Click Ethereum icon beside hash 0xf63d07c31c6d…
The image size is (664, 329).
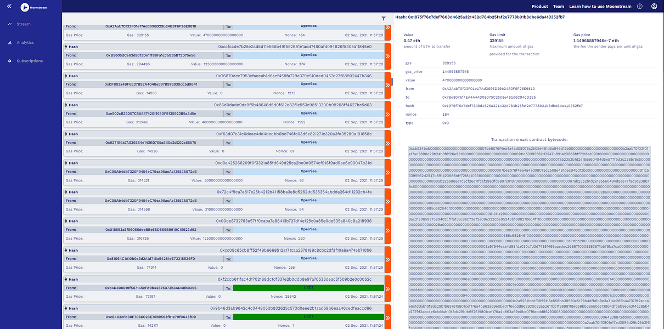(x=66, y=134)
